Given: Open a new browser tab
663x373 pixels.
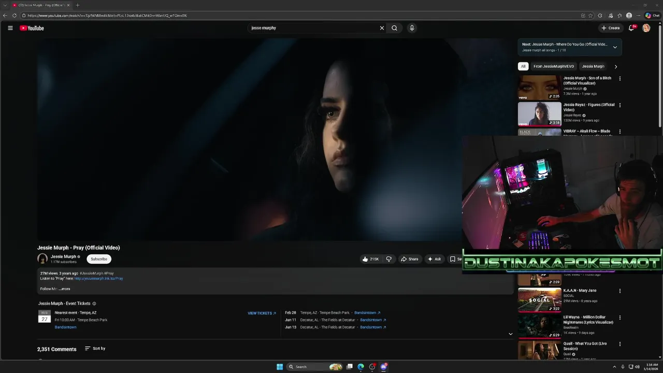Looking at the screenshot, I should 78,5.
